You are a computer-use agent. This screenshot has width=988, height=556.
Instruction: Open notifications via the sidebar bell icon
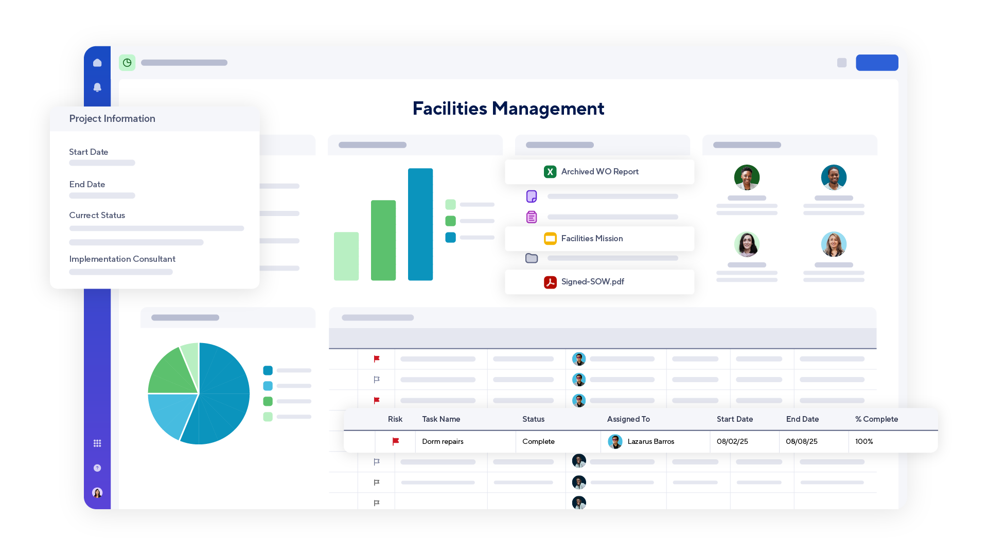coord(97,87)
